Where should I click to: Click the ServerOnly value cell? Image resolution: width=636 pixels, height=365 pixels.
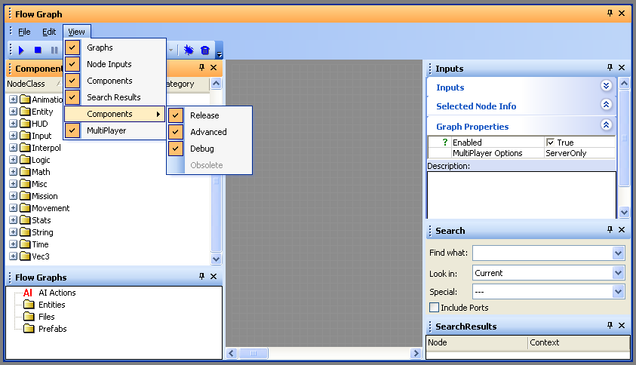tap(580, 153)
